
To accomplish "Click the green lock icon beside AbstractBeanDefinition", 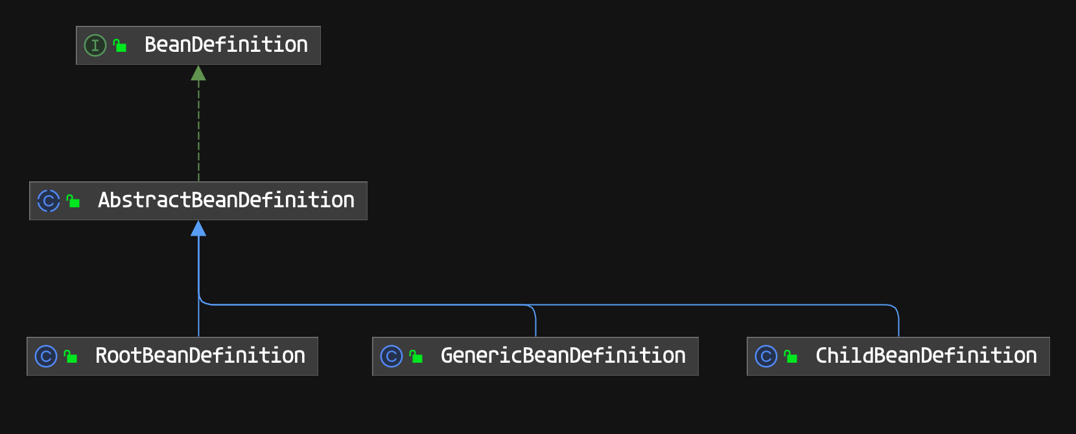I will click(73, 201).
